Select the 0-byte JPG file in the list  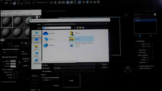pos(81,45)
